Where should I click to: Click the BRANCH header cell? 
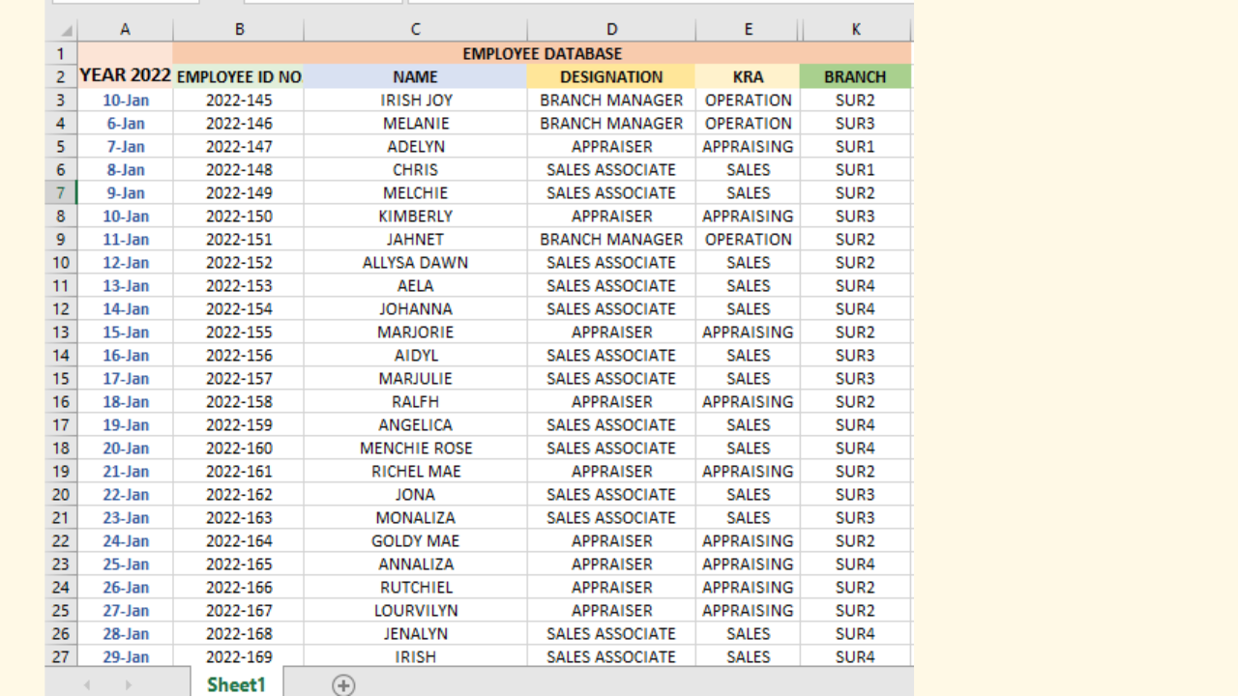pyautogui.click(x=856, y=77)
